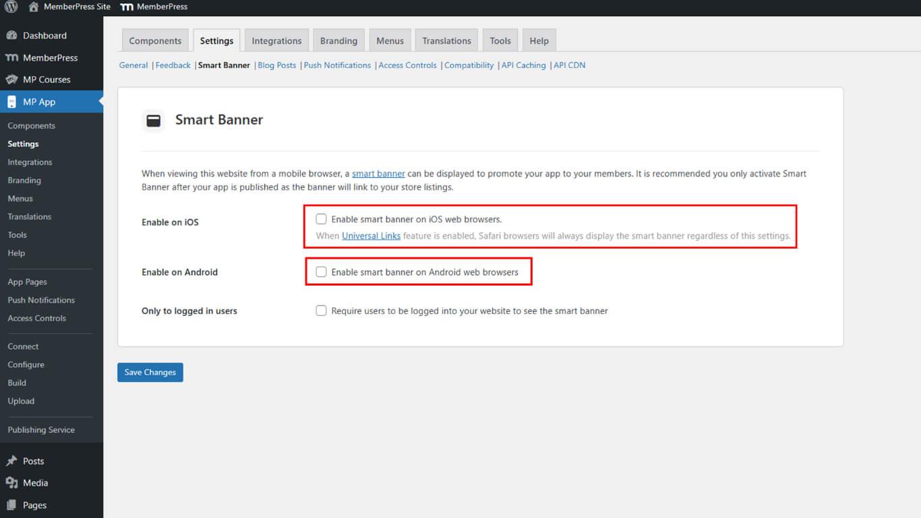Image resolution: width=921 pixels, height=518 pixels.
Task: Open the Universal Links hyperlink
Action: [371, 236]
